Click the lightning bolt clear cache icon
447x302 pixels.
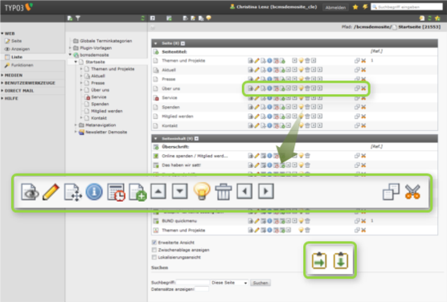click(x=365, y=7)
